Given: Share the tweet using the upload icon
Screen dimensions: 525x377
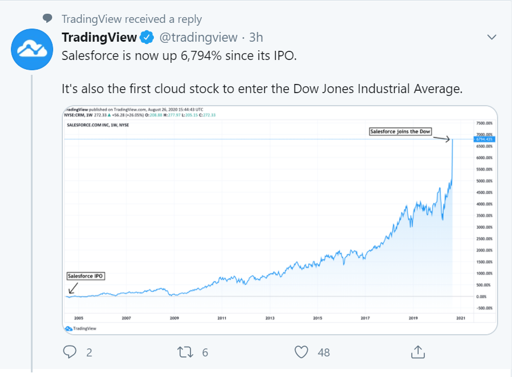Looking at the screenshot, I should 419,352.
